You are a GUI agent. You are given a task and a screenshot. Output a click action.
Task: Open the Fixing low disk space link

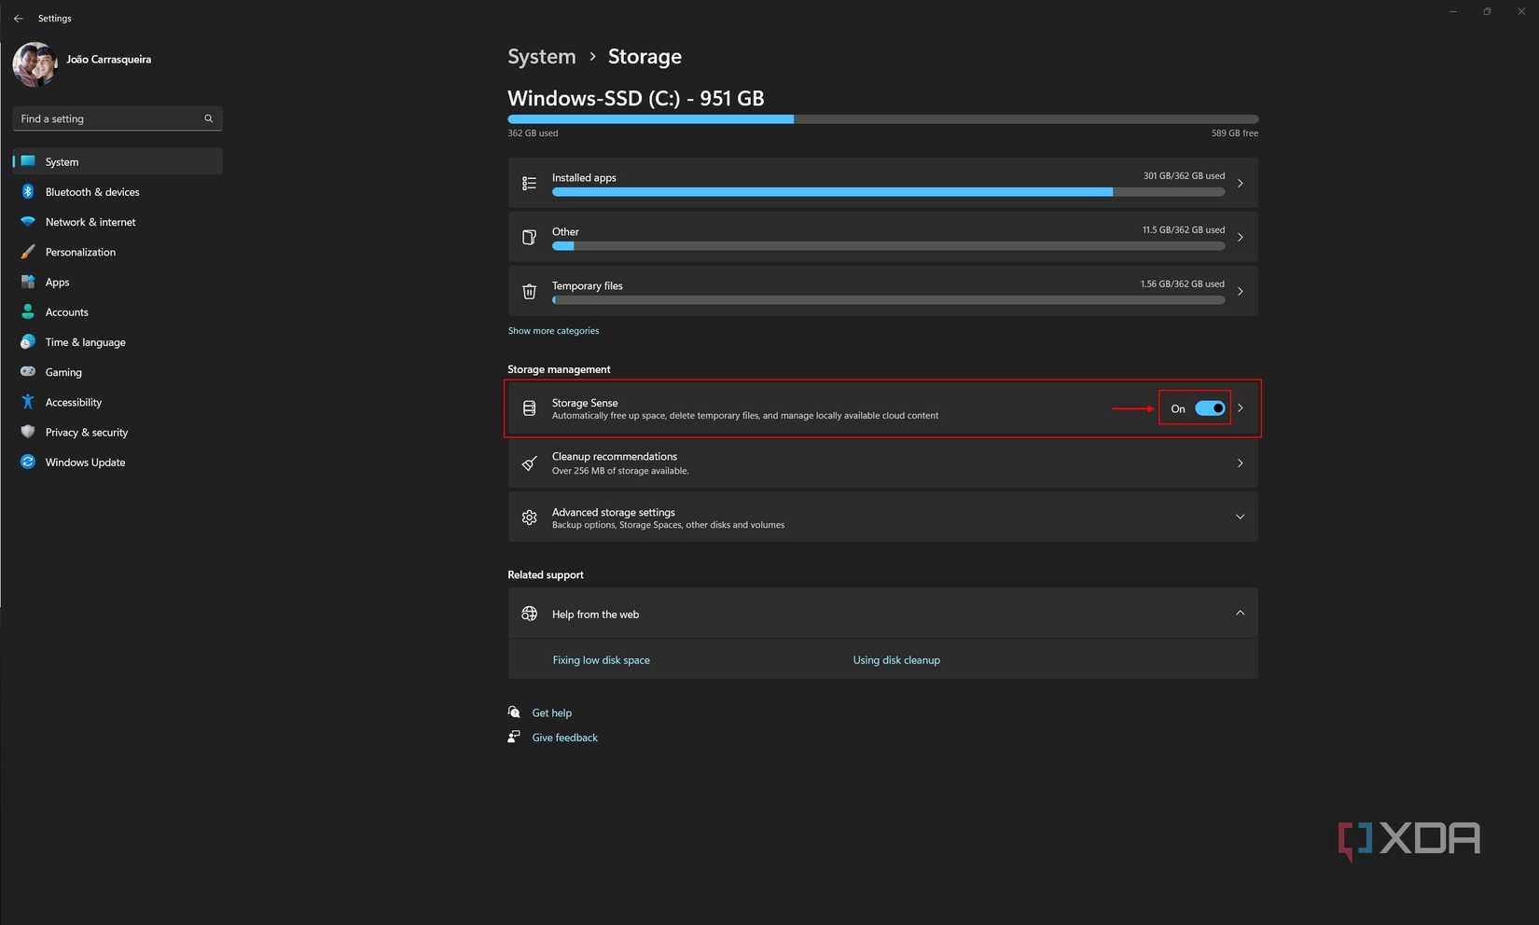click(x=601, y=659)
